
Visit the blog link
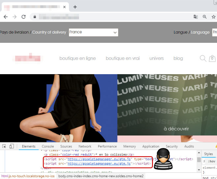[178, 58]
